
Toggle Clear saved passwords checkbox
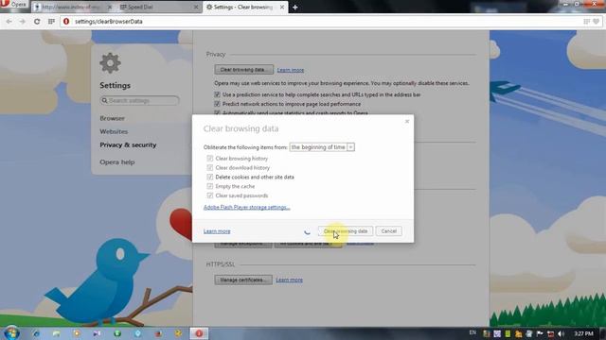click(x=210, y=195)
